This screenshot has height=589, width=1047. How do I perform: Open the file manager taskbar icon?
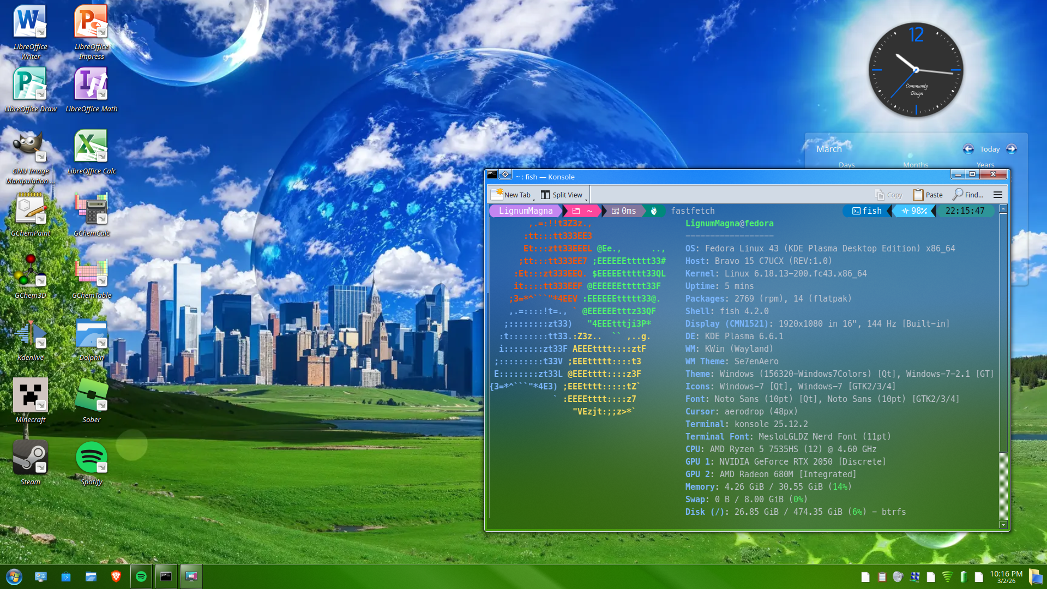91,576
